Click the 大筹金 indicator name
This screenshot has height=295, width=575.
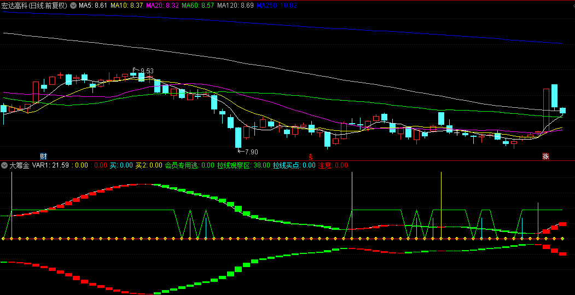(19, 165)
